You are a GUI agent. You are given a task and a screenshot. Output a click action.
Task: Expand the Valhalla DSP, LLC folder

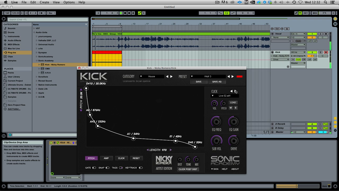37,41
